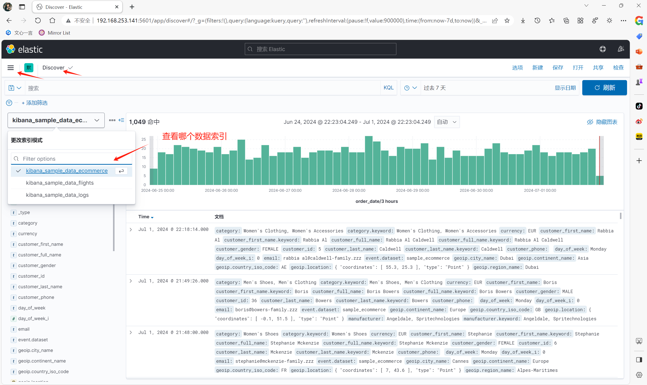Open browser favorites list icon
The image size is (647, 385).
pos(552,20)
